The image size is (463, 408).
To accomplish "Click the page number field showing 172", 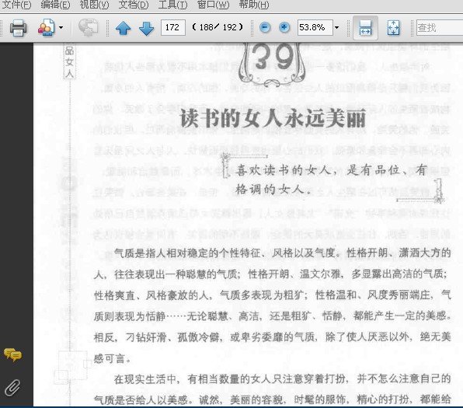I will (173, 27).
